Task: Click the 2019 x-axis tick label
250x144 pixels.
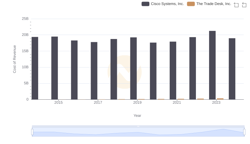Action: point(137,102)
